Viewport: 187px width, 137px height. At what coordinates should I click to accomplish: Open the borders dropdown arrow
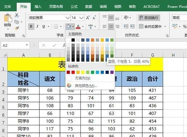click(x=61, y=26)
